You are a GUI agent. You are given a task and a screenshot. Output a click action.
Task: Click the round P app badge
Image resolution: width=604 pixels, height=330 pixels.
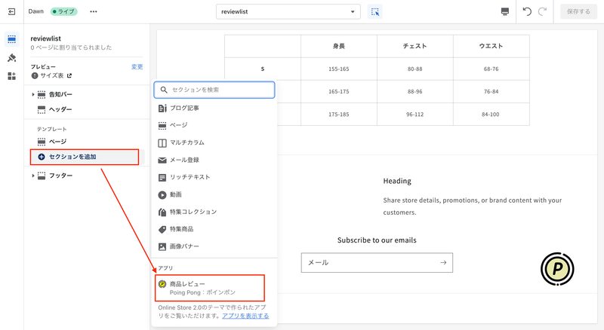coord(557,268)
